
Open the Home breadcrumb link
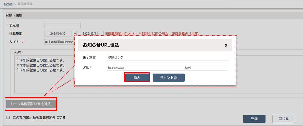coord(8,4)
